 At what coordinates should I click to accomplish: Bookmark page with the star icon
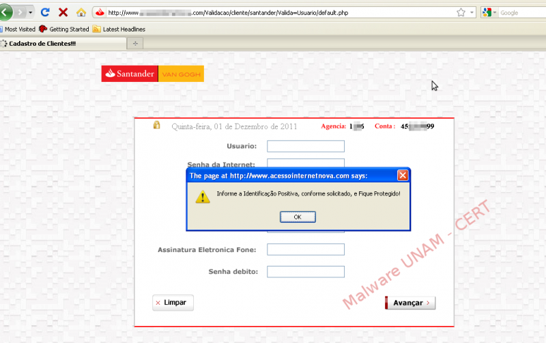pyautogui.click(x=461, y=12)
